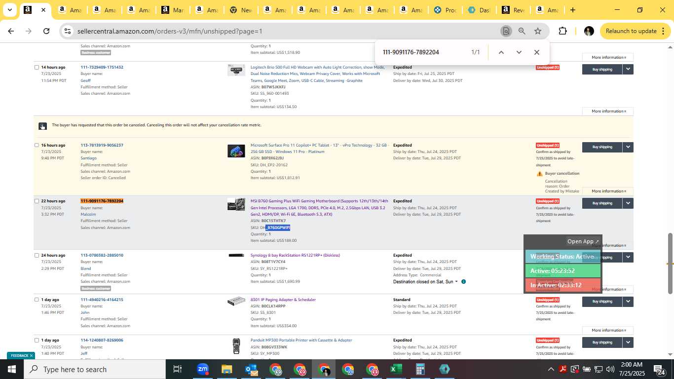Close the find-in-page bar
This screenshot has height=379, width=674.
[536, 52]
